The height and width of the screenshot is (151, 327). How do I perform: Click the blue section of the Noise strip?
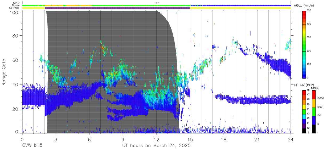click(241, 5)
